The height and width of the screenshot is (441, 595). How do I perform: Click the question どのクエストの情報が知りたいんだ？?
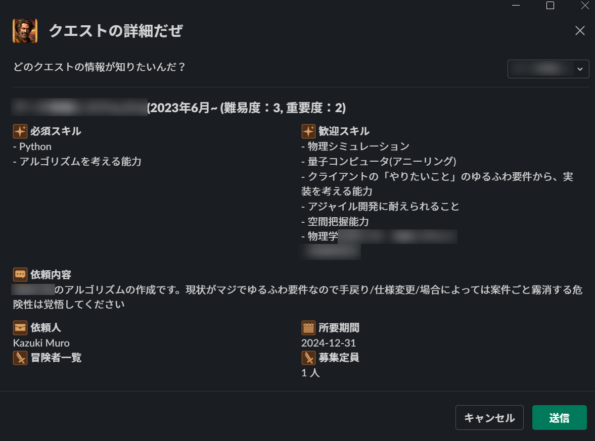pos(100,67)
